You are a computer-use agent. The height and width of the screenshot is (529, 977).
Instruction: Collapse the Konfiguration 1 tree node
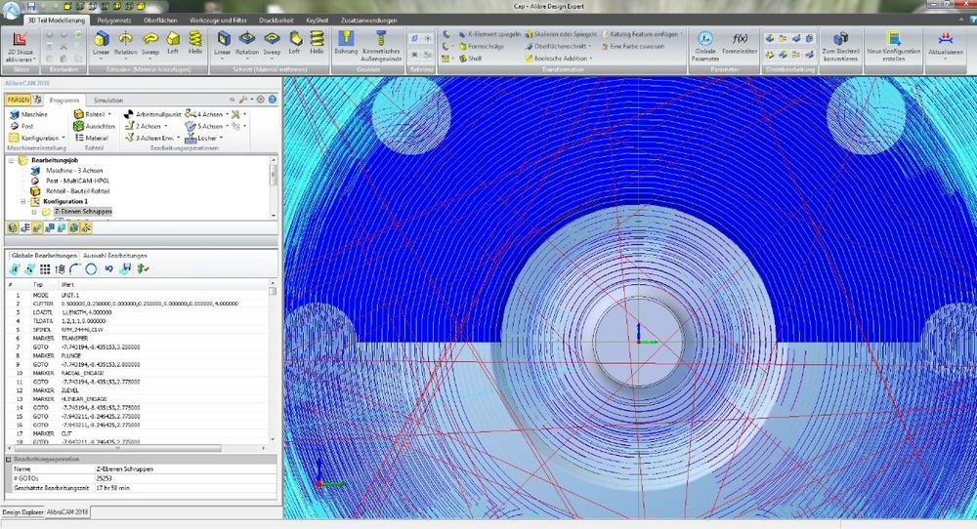(21, 201)
